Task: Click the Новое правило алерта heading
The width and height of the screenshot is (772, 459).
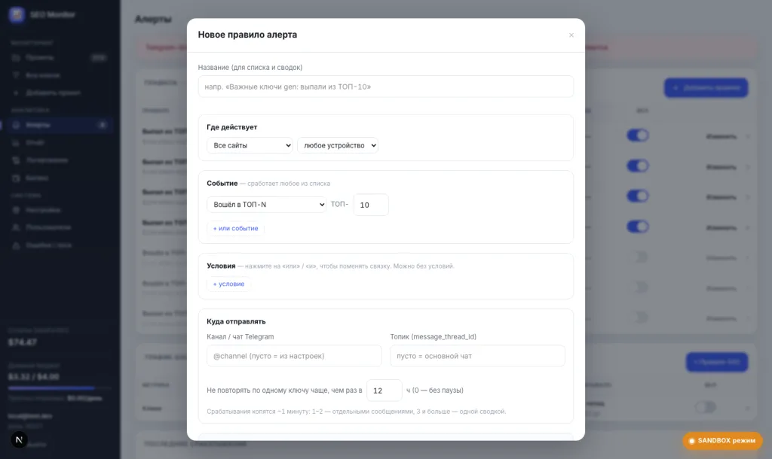Action: coord(247,35)
